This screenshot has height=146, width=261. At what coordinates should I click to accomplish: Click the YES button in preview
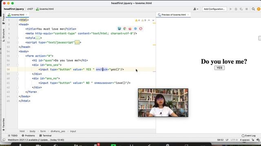pyautogui.click(x=219, y=68)
